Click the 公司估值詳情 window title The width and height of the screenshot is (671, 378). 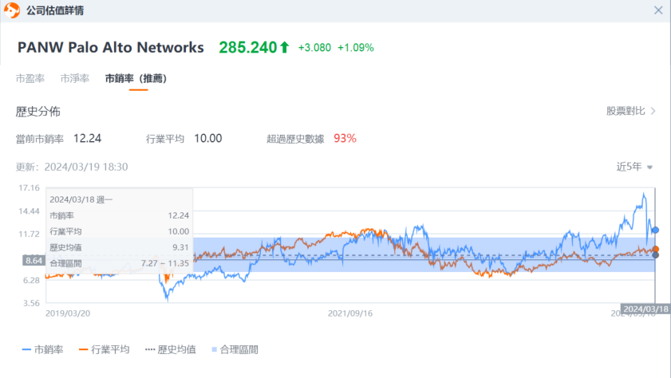pyautogui.click(x=55, y=10)
